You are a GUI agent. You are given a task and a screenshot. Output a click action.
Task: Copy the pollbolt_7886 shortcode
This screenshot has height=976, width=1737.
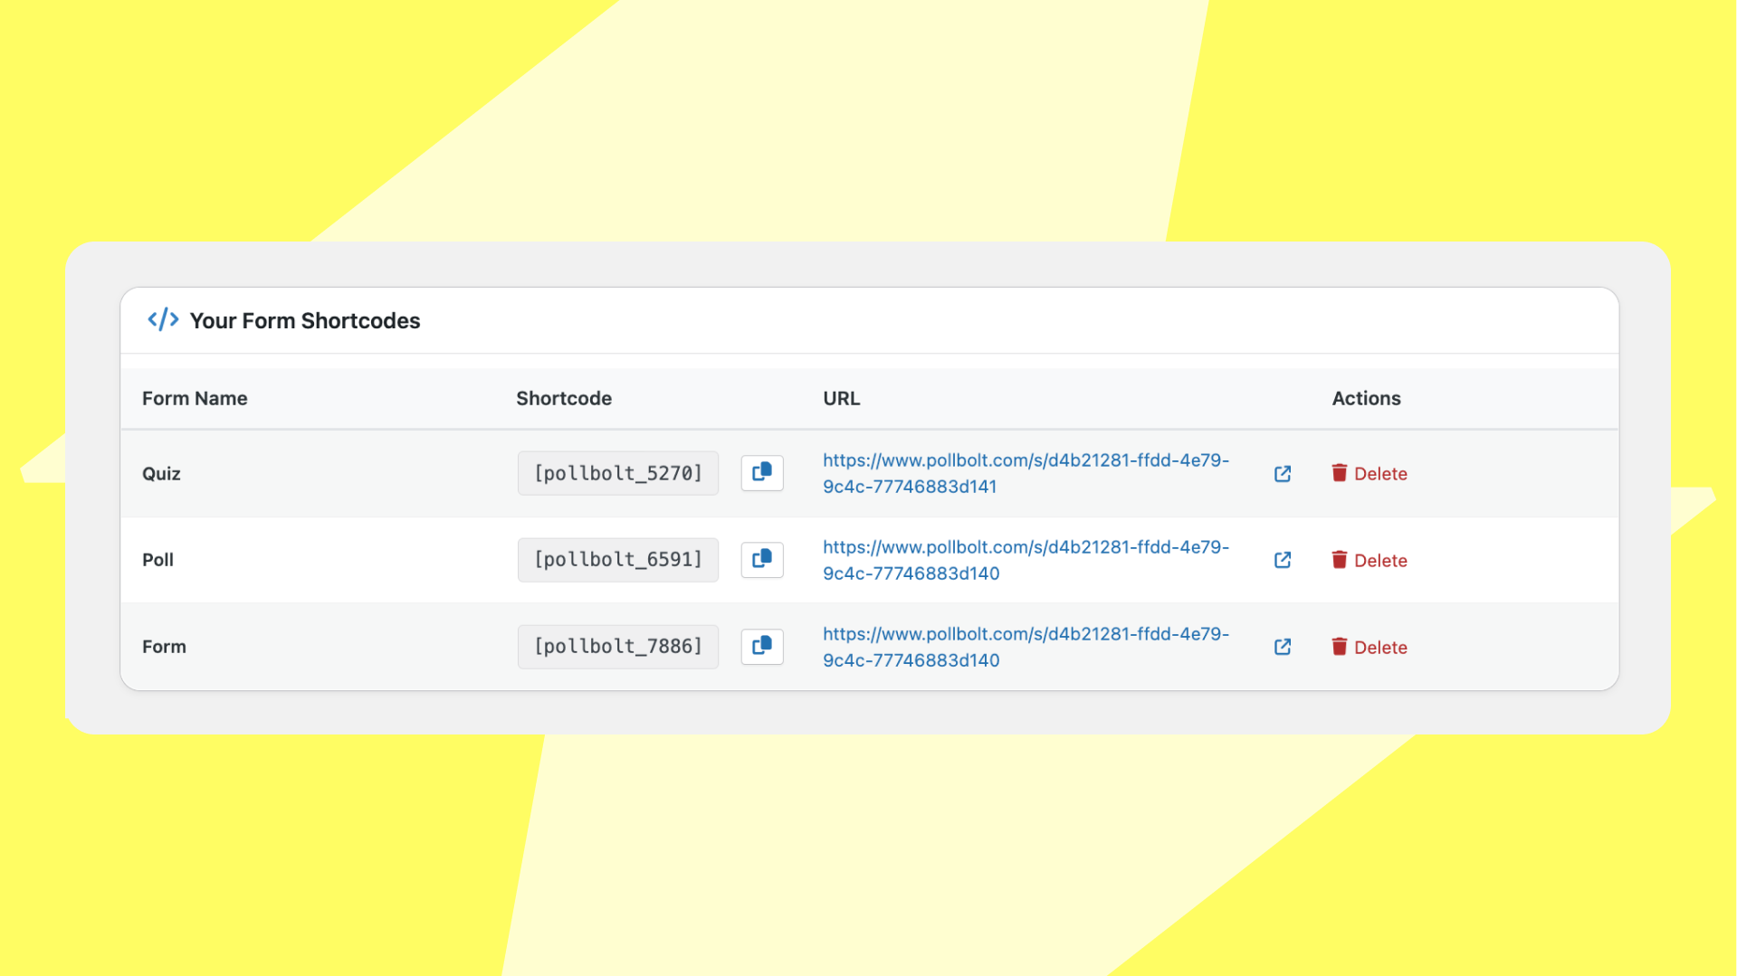pyautogui.click(x=761, y=647)
